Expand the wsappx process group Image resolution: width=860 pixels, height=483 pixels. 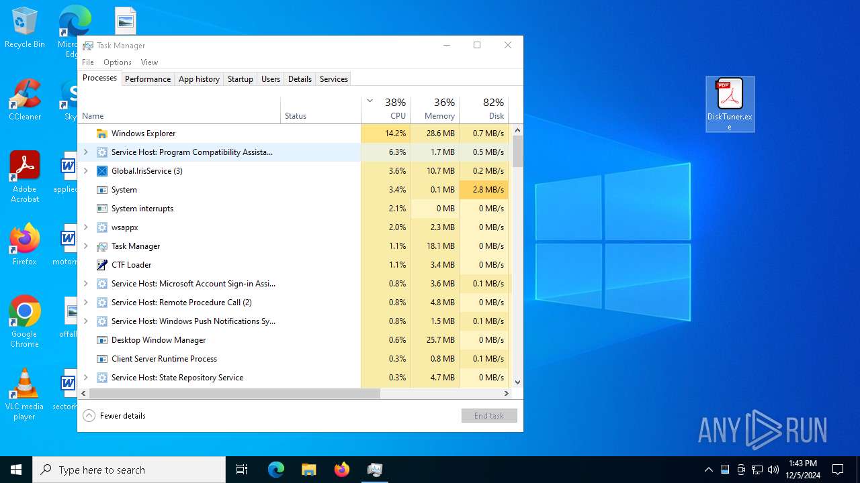click(85, 227)
